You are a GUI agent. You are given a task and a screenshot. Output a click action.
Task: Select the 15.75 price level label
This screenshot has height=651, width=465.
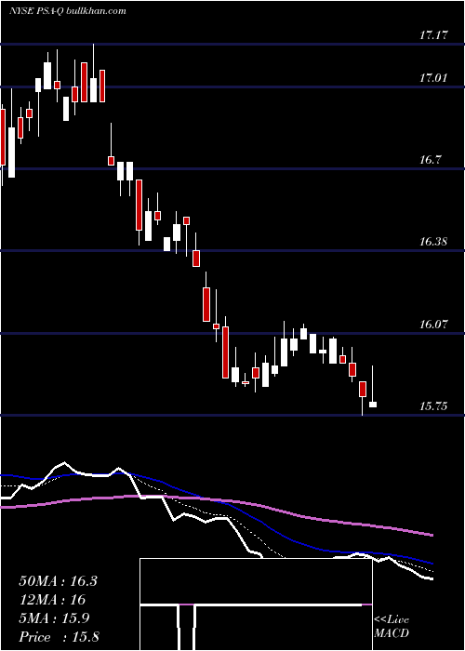click(433, 406)
